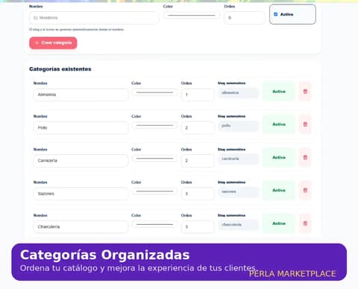Edit the Sazones name field
The width and height of the screenshot is (358, 289).
81,194
